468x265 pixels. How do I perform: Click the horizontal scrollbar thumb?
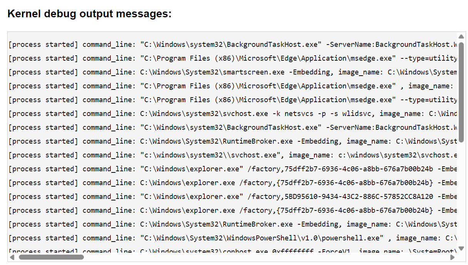click(x=51, y=257)
